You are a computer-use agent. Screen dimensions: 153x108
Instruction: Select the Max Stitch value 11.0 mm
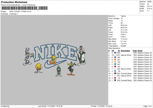[x=124, y=39]
